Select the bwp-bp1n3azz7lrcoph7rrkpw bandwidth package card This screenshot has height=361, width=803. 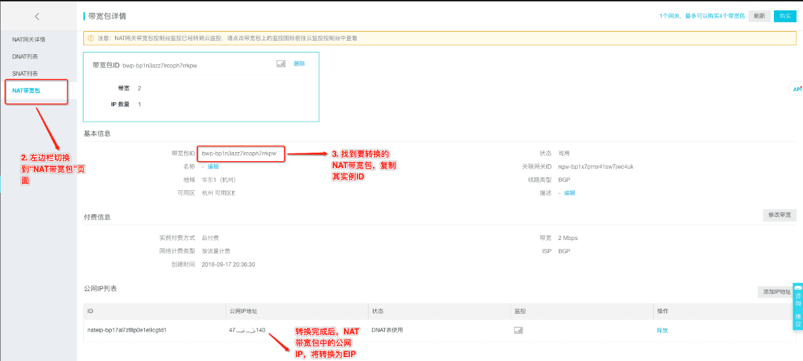(x=201, y=87)
